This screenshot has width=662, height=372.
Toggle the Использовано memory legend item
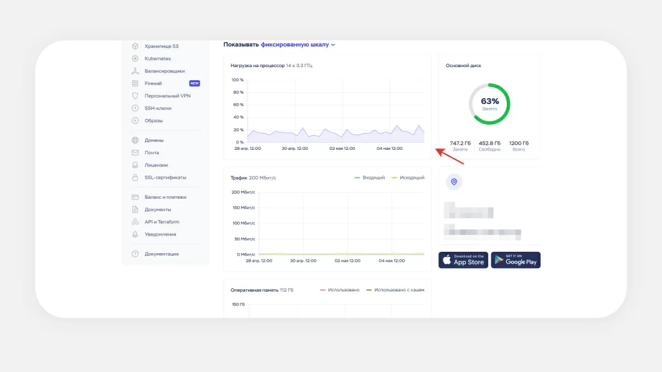tap(340, 290)
